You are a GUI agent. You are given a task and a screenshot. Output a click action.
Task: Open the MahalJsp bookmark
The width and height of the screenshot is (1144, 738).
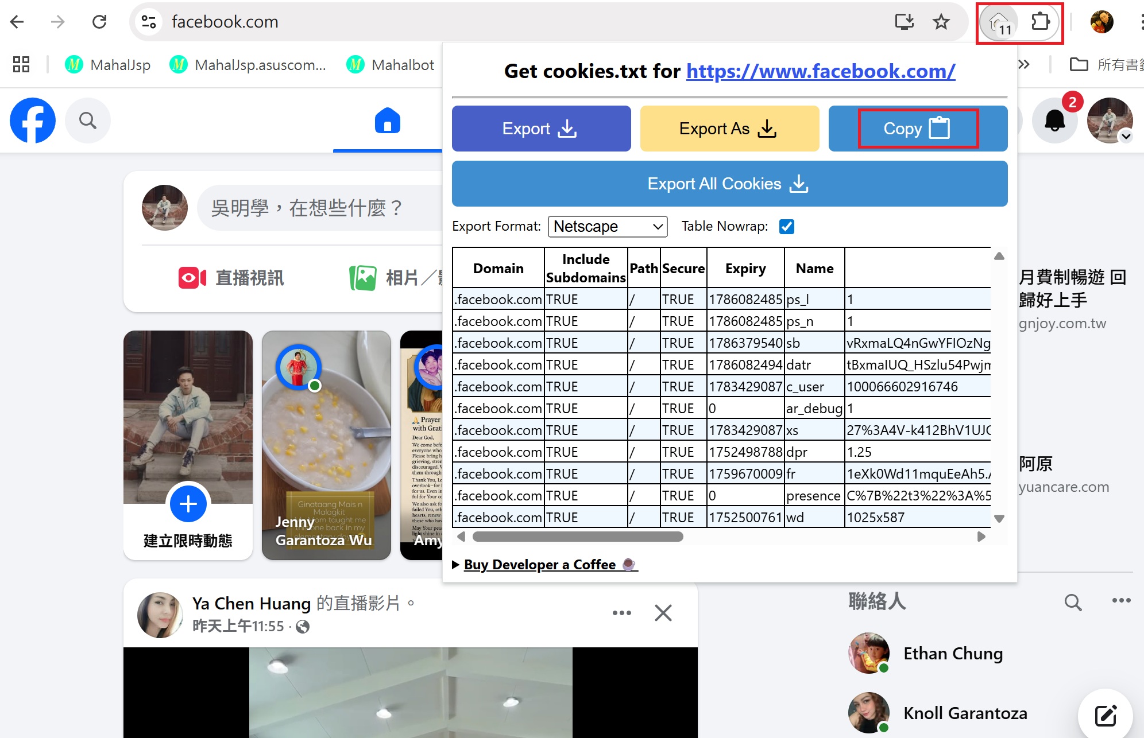pyautogui.click(x=108, y=65)
